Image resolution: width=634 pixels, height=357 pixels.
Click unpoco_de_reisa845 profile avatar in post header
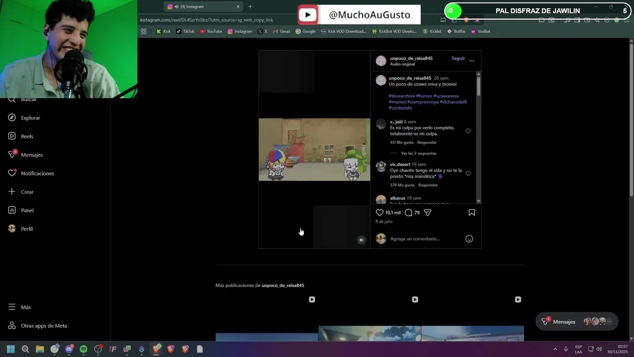click(x=381, y=61)
